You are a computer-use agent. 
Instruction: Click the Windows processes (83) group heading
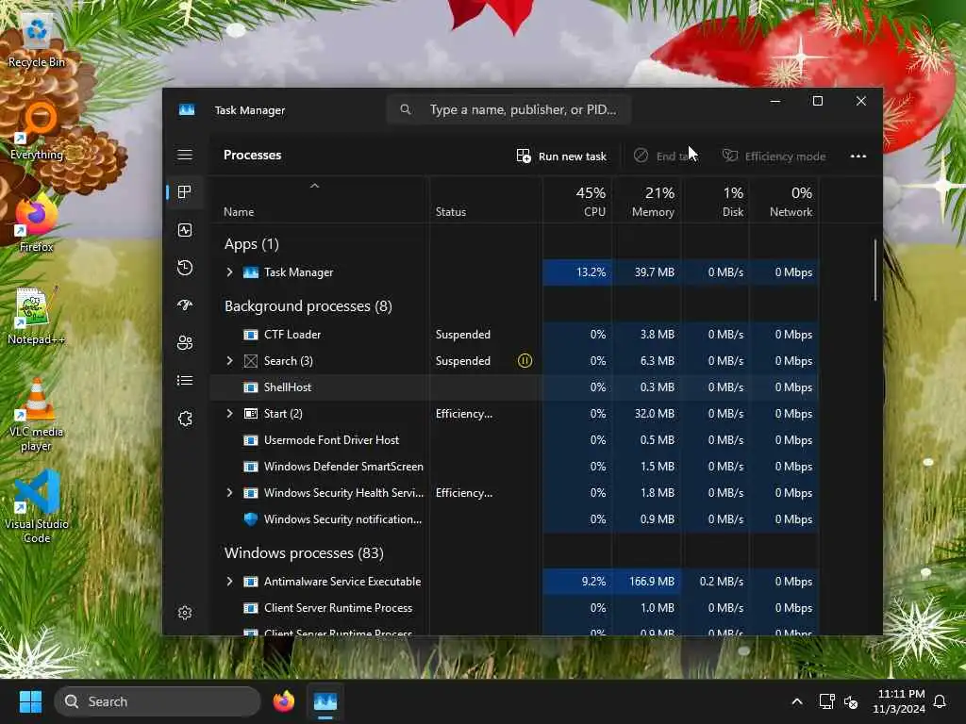point(304,552)
